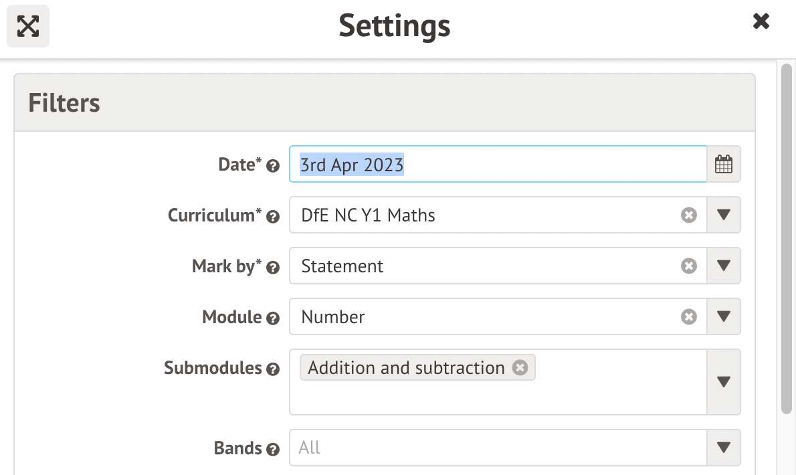This screenshot has width=796, height=475.
Task: Click the Submodules help icon
Action: point(273,369)
